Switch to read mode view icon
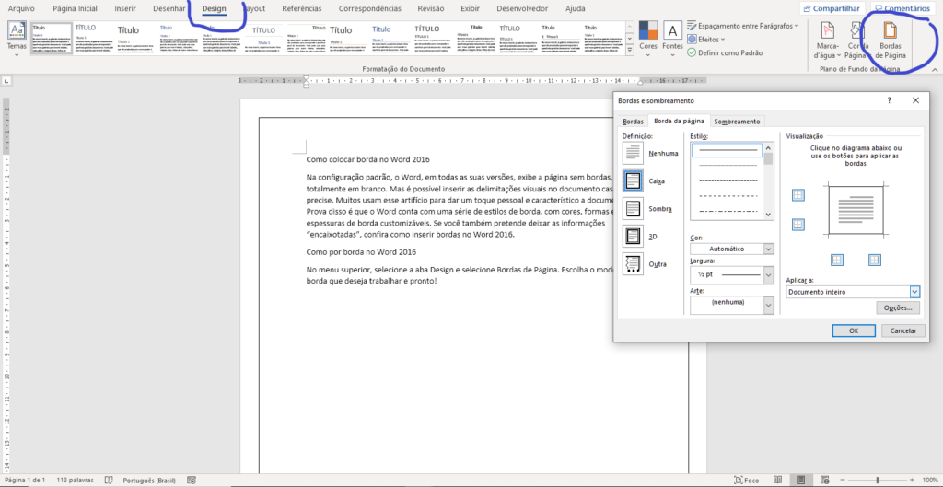 (x=777, y=481)
